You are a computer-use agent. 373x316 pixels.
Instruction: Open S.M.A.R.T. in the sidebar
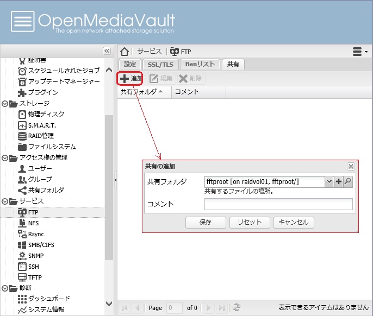click(x=37, y=125)
